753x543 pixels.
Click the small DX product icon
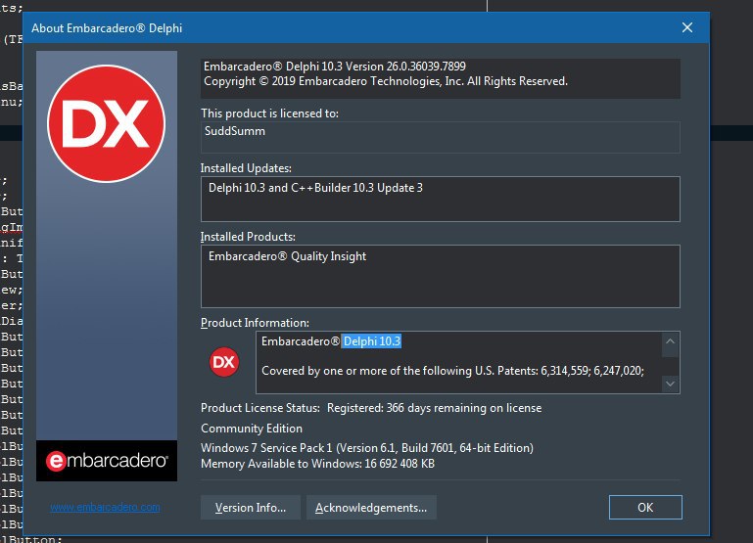[x=224, y=362]
